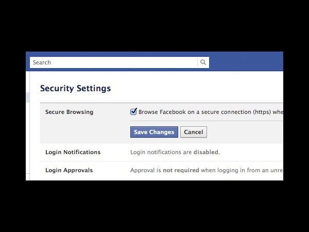The height and width of the screenshot is (232, 309).
Task: Click the Save Changes button
Action: pyautogui.click(x=154, y=132)
